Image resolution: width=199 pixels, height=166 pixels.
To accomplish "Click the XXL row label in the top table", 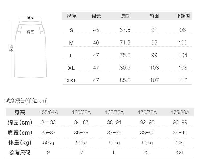I will coord(71,81).
